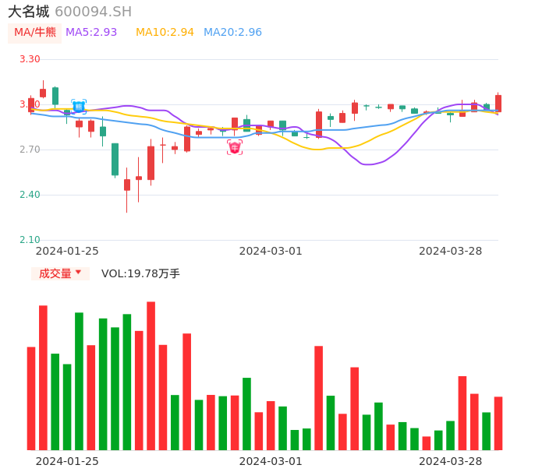
Task: Toggle the MA5:2.93 purple legend
Action: point(91,32)
